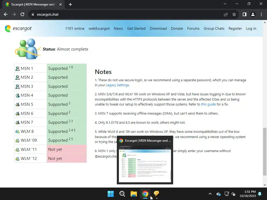Screen dimensions: 267x200
Task: Share this page using the share icon
Action: coord(226,15)
